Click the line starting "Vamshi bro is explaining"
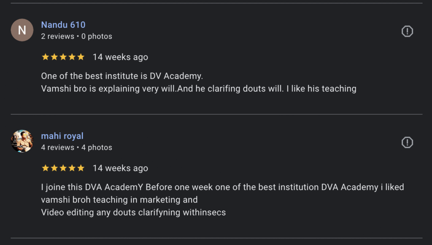The image size is (432, 245). [x=198, y=89]
